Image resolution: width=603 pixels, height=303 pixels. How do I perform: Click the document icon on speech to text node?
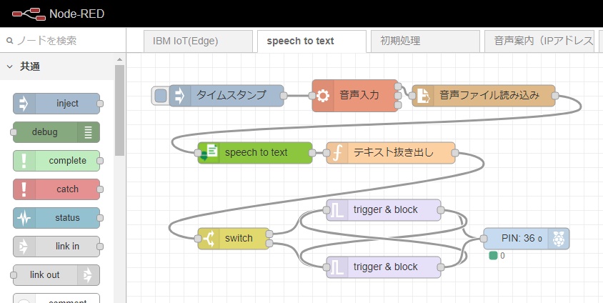pos(209,152)
